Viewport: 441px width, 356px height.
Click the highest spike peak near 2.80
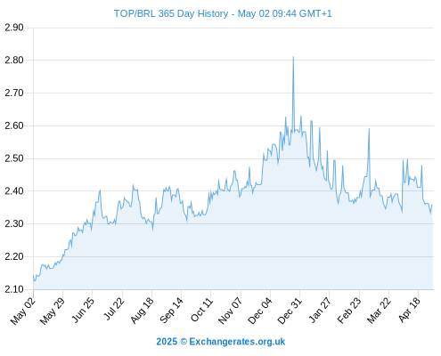click(293, 57)
